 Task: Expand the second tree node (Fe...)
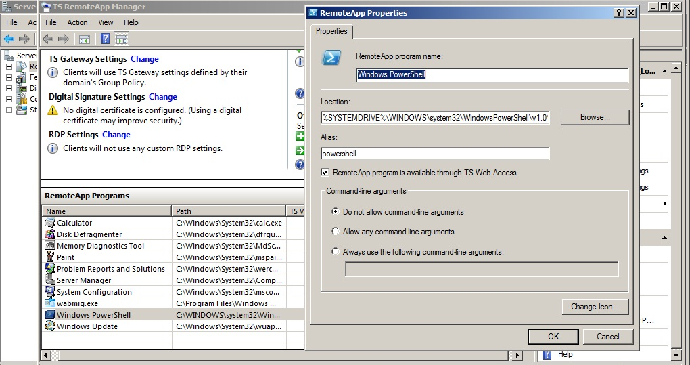(9, 77)
